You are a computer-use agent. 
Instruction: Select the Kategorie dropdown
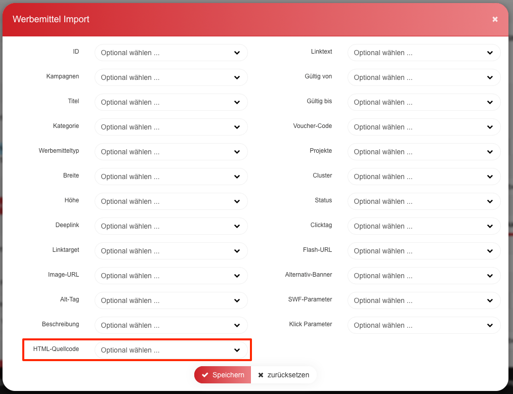[171, 127]
